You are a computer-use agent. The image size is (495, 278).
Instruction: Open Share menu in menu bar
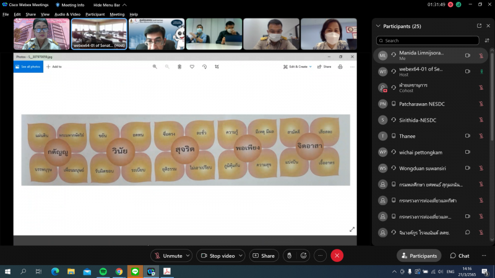click(x=30, y=14)
